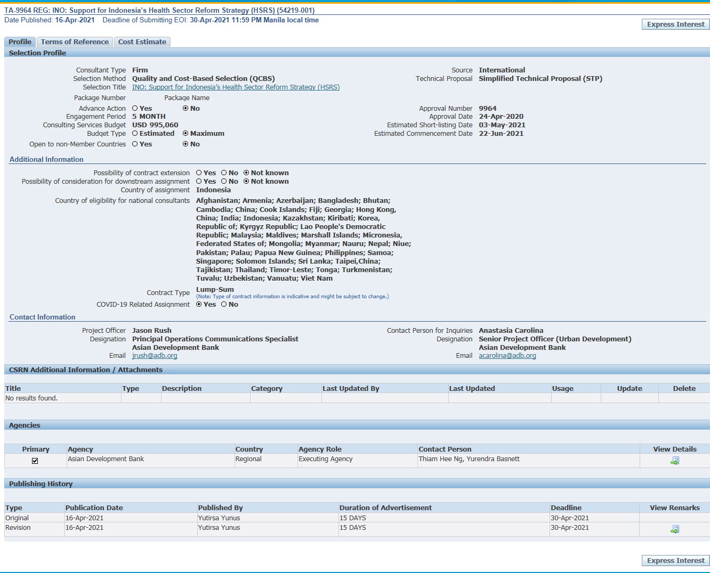
Task: Open Selection Title HSRS link
Action: tap(236, 87)
